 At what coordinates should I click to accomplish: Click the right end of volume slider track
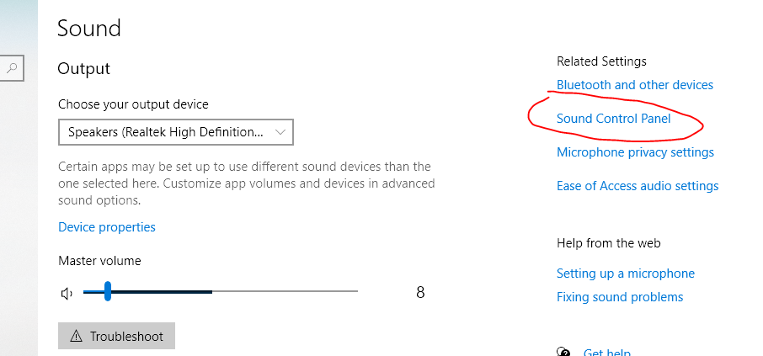355,292
